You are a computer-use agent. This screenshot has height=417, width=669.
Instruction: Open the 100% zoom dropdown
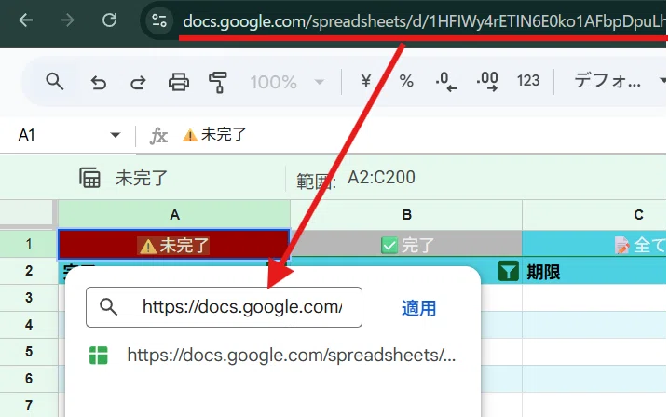tap(287, 82)
